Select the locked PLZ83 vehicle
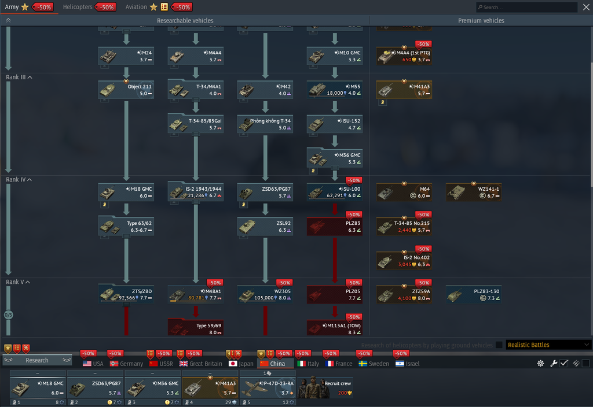 coord(335,227)
